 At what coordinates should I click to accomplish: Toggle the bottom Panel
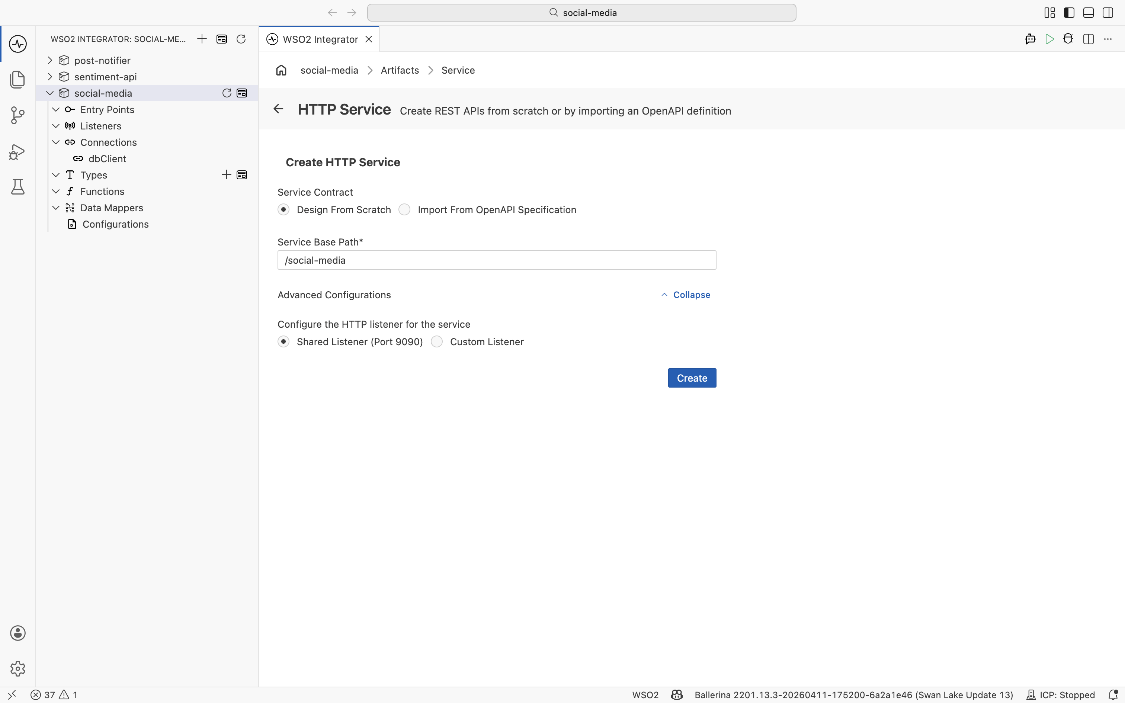[1088, 13]
